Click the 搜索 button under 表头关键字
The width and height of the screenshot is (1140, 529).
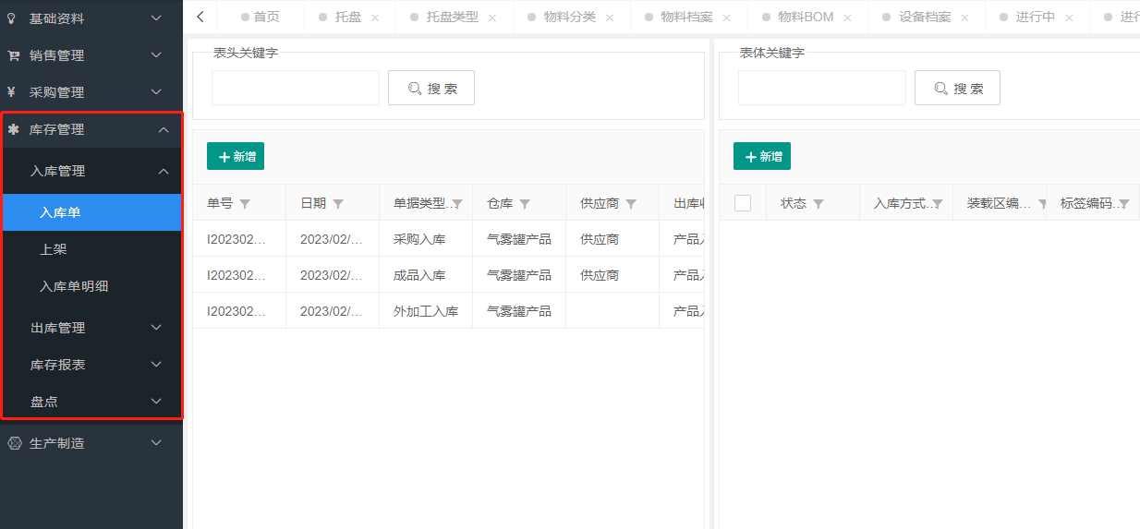click(431, 89)
